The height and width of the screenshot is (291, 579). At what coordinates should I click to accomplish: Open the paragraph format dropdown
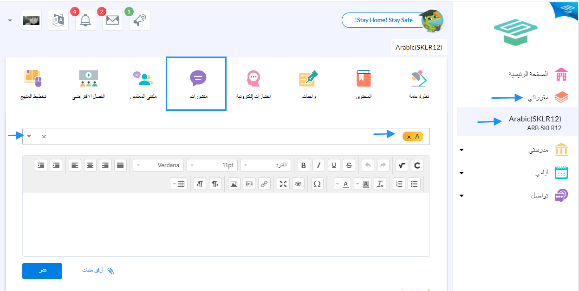(266, 165)
